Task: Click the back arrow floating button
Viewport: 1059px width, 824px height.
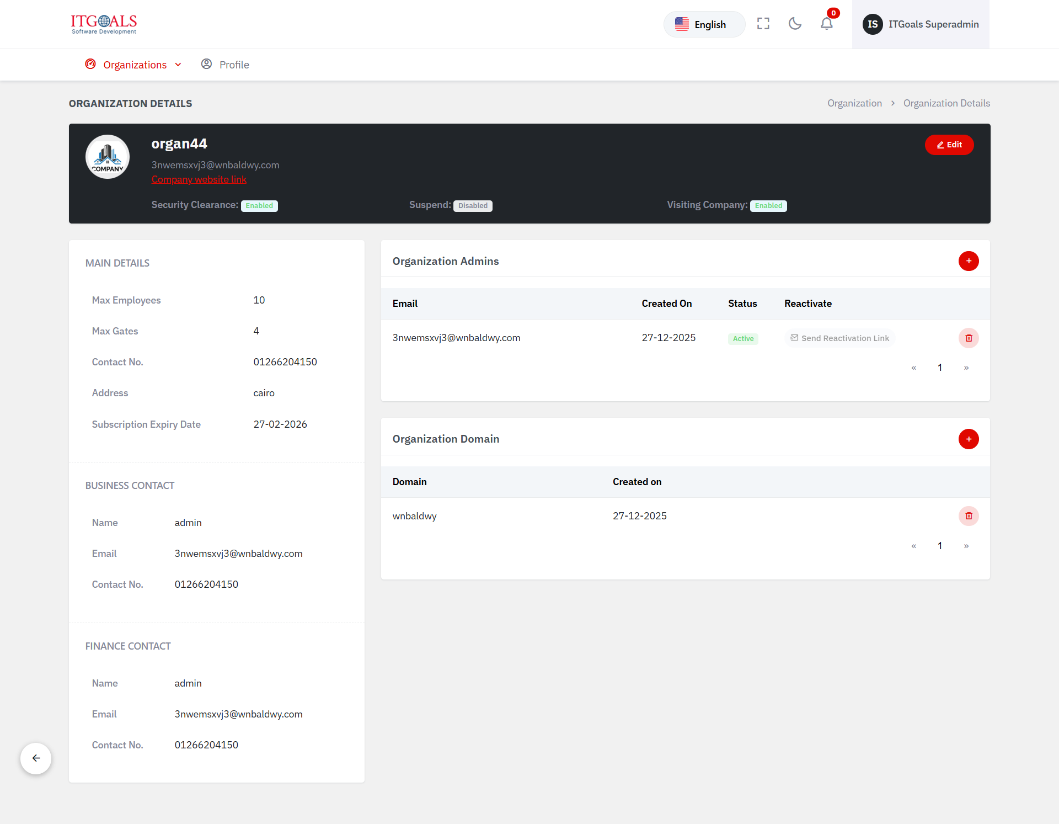Action: pos(36,758)
